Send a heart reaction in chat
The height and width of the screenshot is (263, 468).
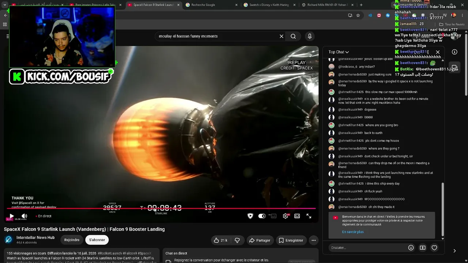[x=434, y=248]
